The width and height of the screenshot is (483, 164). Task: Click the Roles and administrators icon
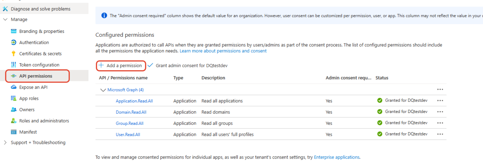[x=13, y=121]
